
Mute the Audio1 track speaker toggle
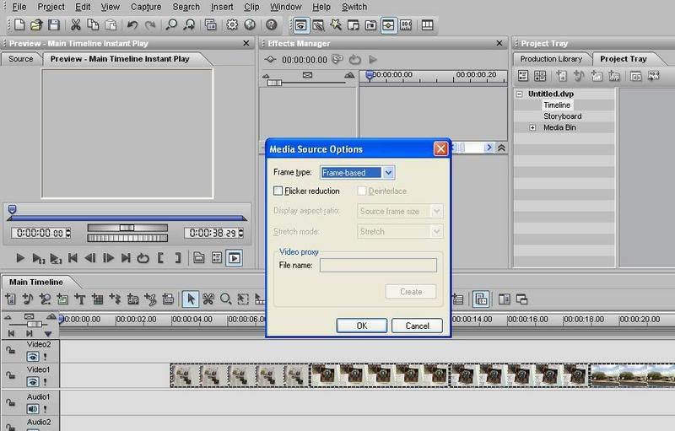pos(32,408)
